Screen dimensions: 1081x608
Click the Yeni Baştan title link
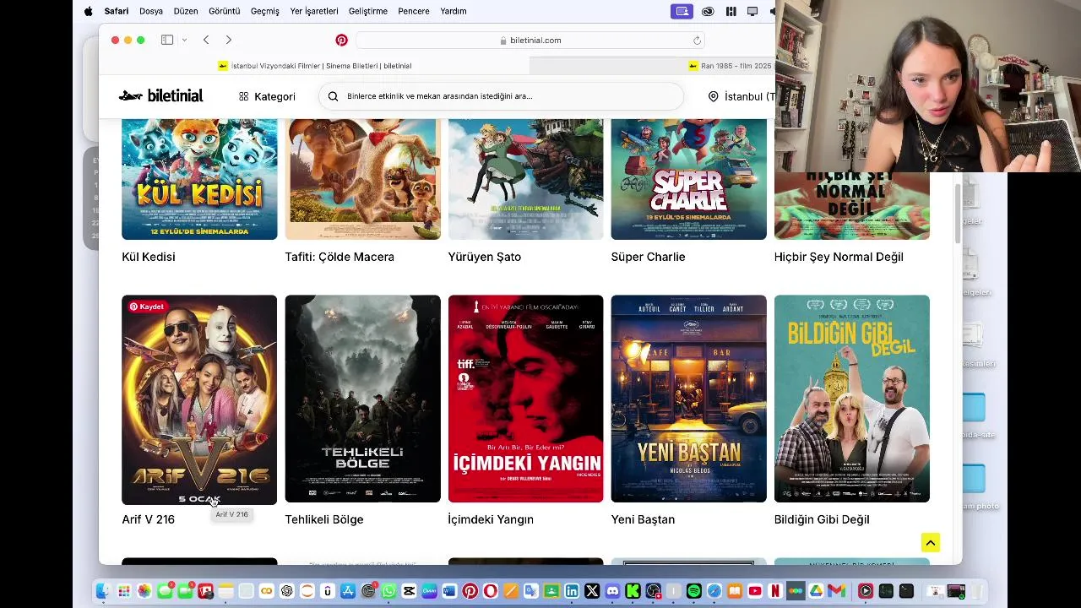coord(643,519)
